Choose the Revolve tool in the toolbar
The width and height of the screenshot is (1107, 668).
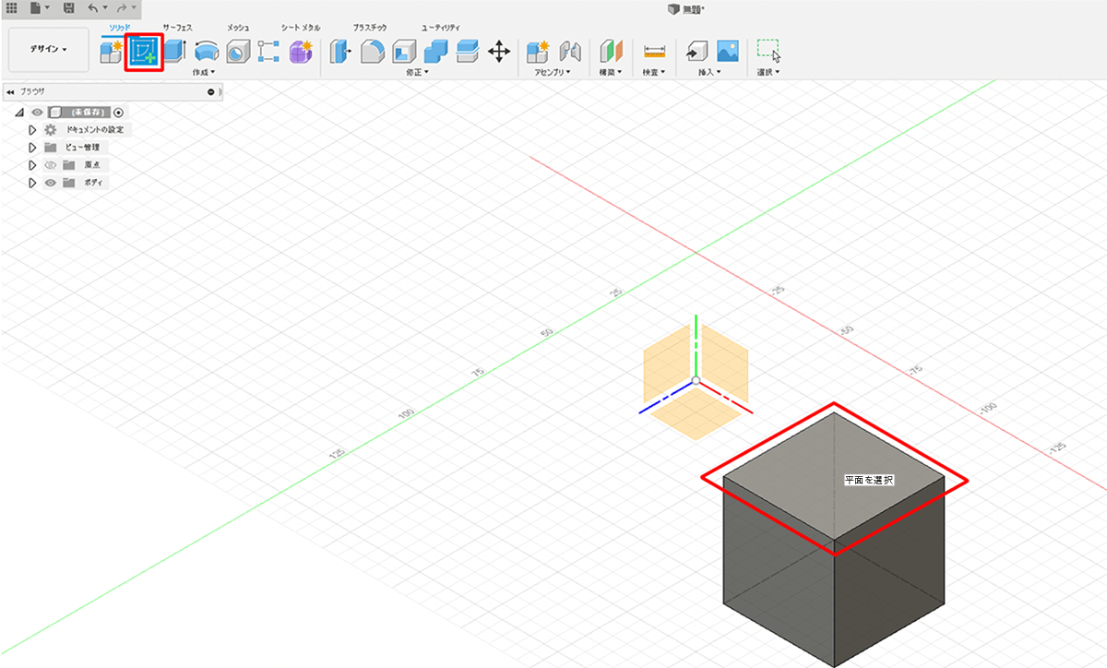coord(206,52)
